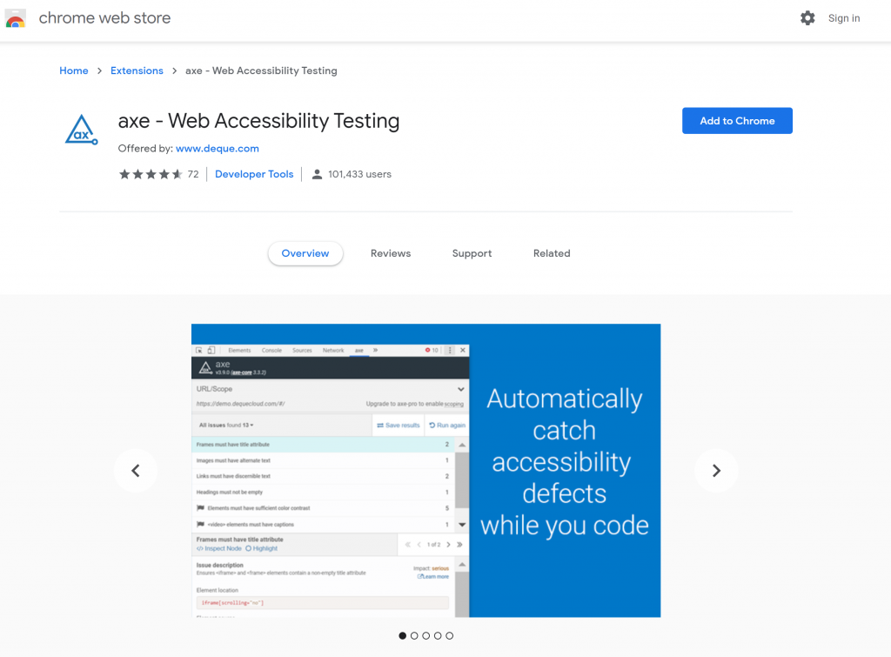The image size is (891, 657).
Task: Select the third carousel dot
Action: coord(426,635)
